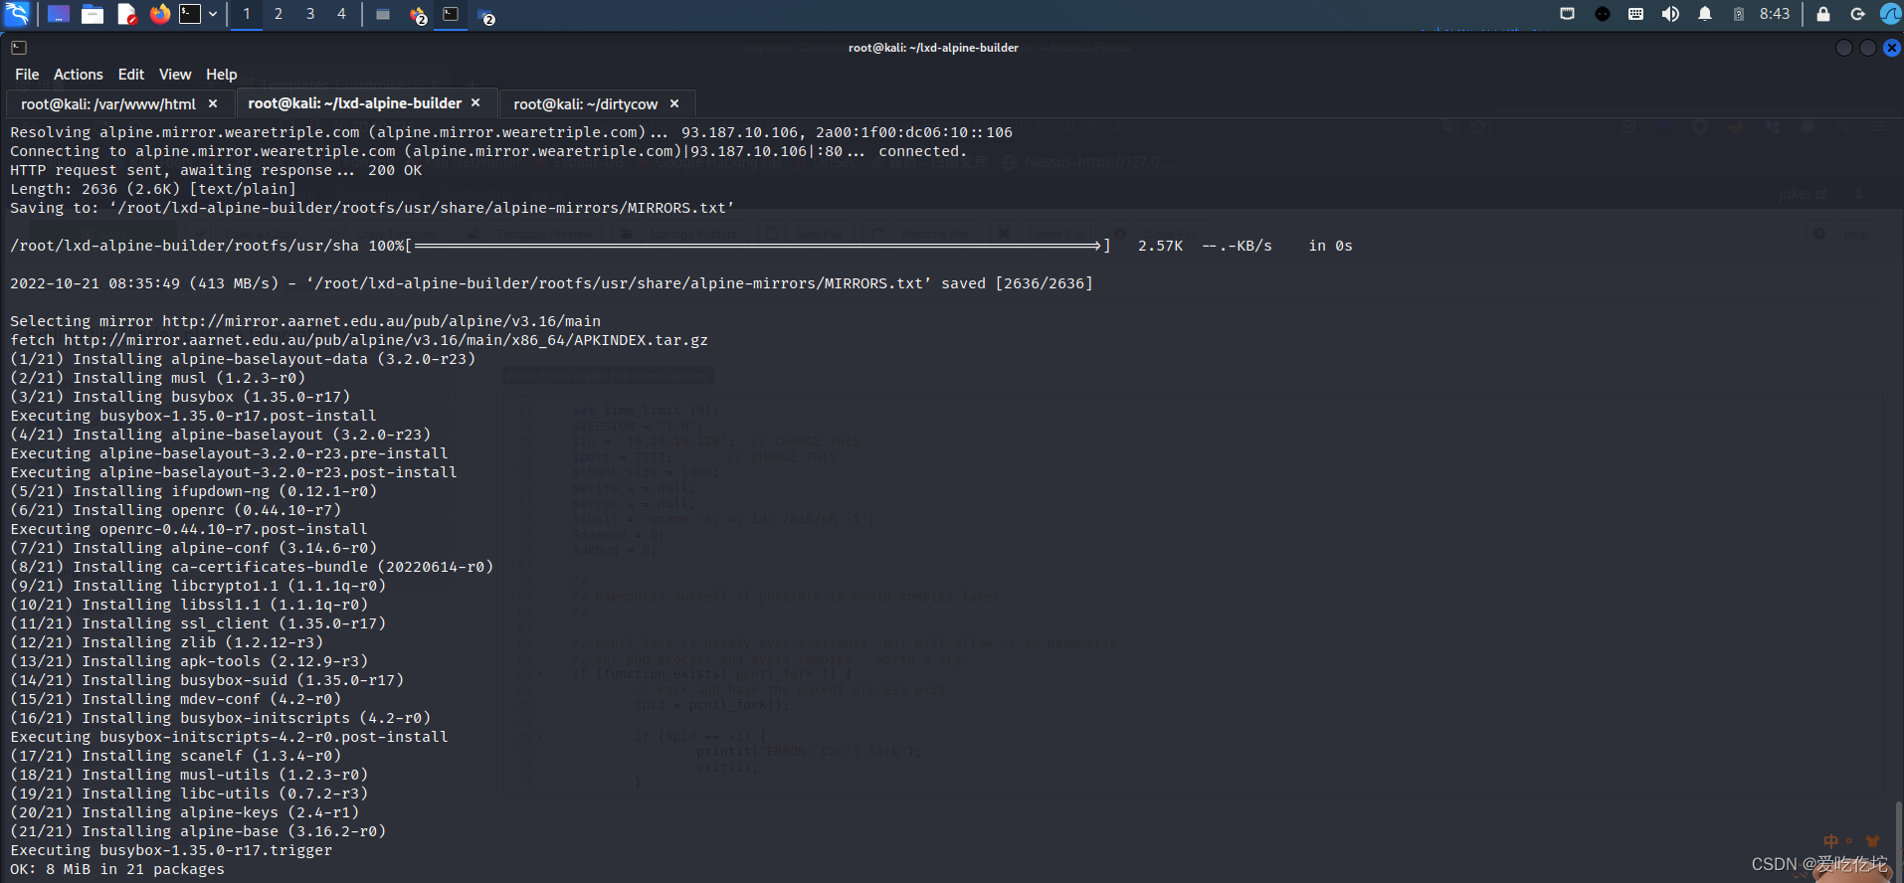Click the '(21/21) Installing alpine-base' line
Screen dimensions: 1904x883
click(198, 831)
